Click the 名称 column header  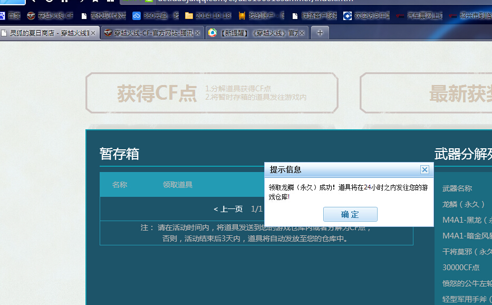pyautogui.click(x=120, y=185)
